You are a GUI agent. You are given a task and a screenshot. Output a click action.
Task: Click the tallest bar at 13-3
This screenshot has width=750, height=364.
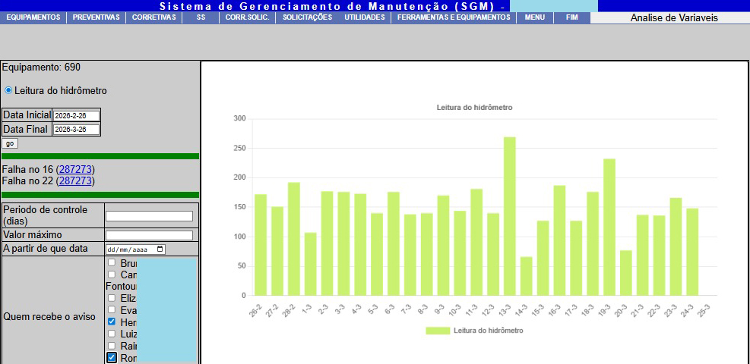tap(509, 216)
